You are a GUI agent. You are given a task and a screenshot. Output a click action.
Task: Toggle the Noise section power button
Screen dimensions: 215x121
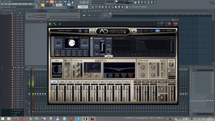point(65,61)
